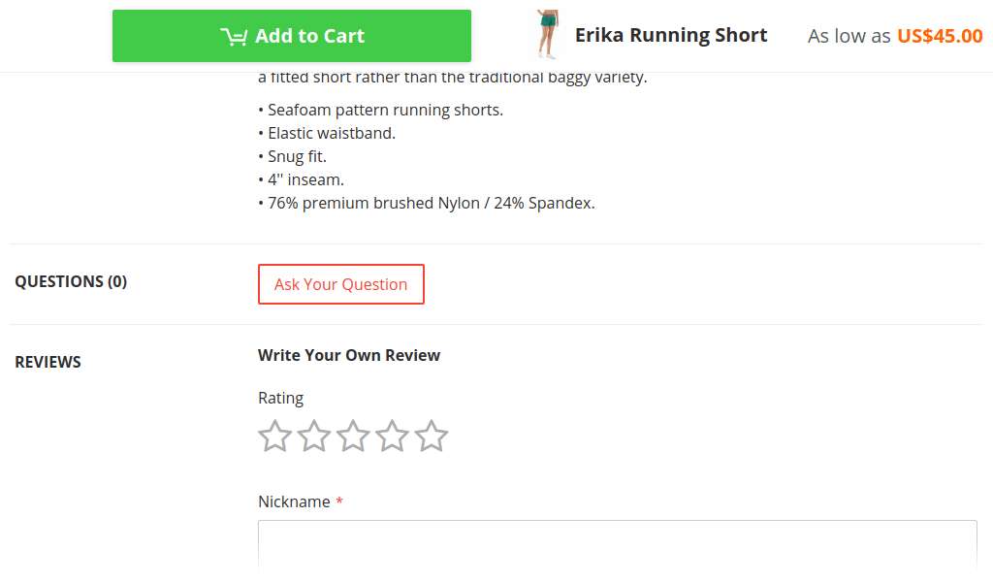Click the shopping cart icon inside Add to Cart
Viewport: 993px width, 582px height.
point(234,37)
